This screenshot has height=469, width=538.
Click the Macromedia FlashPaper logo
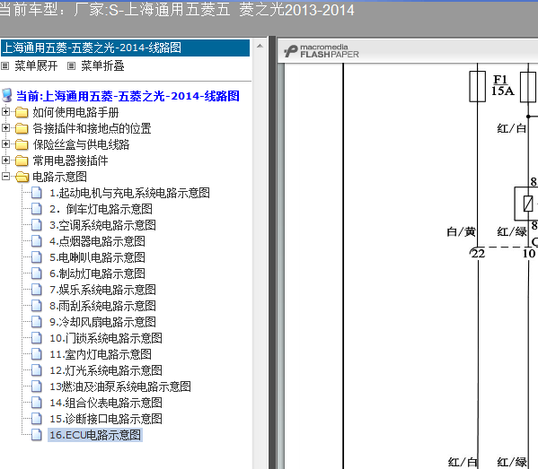click(322, 51)
